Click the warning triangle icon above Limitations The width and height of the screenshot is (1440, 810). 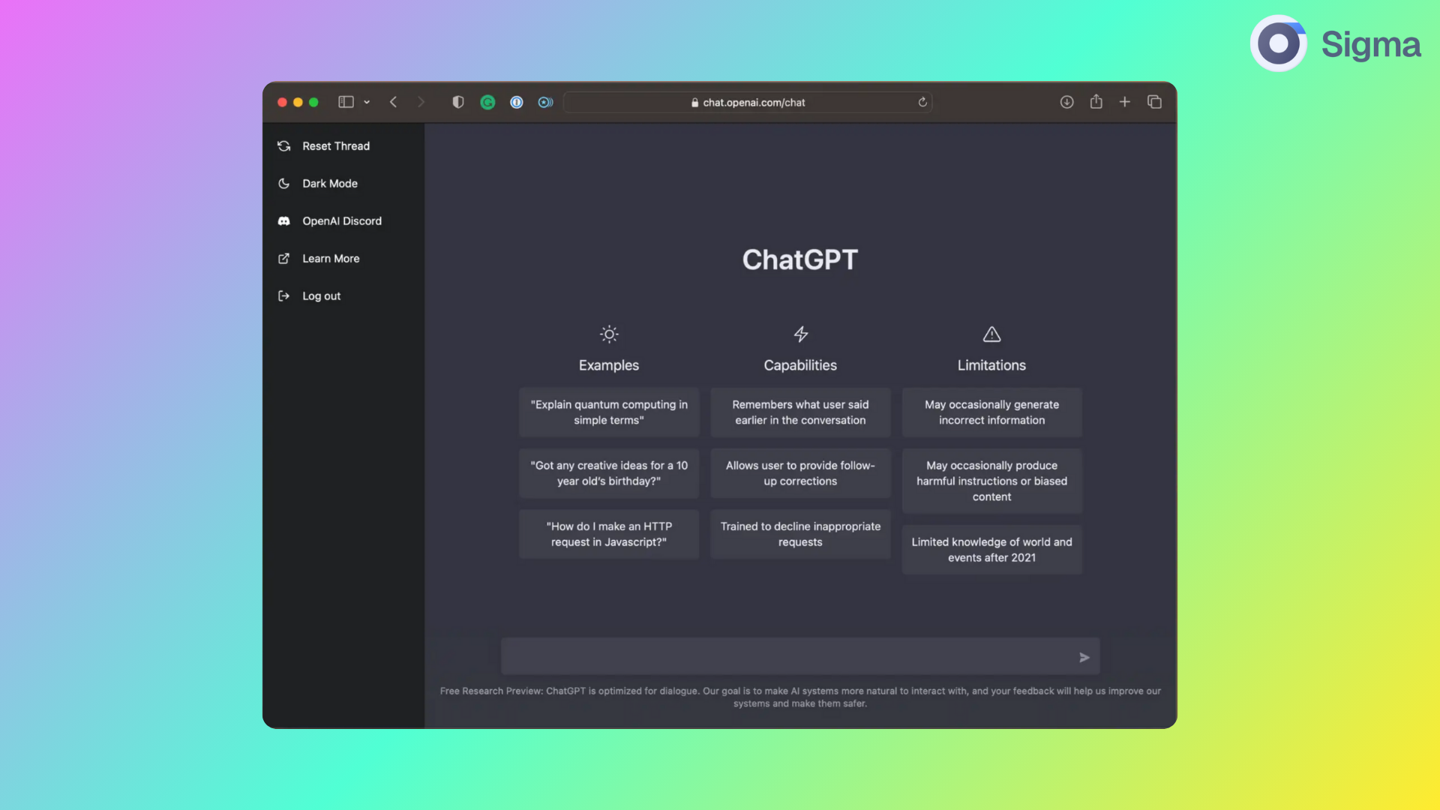click(x=991, y=334)
